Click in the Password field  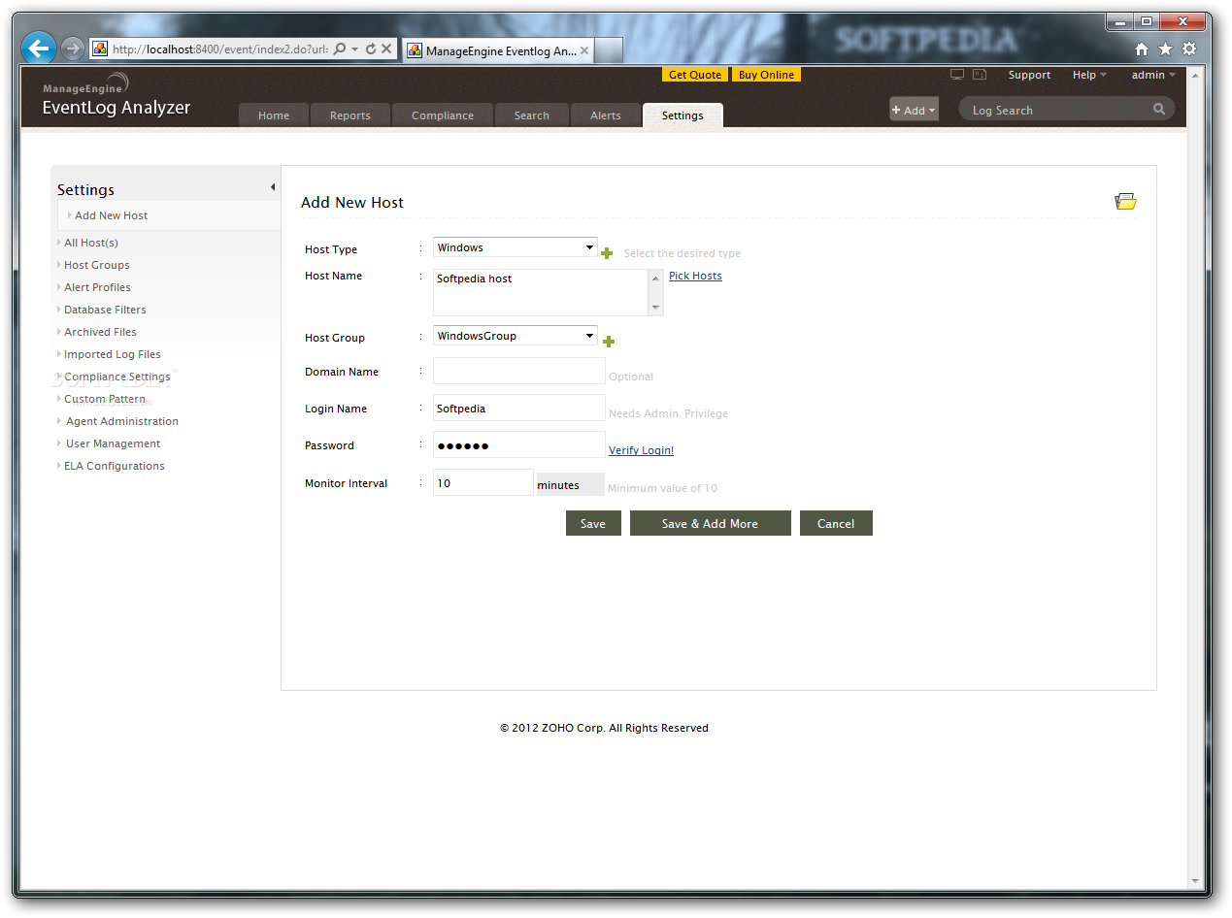tap(518, 444)
